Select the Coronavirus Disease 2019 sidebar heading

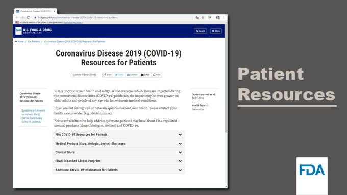tap(31, 97)
